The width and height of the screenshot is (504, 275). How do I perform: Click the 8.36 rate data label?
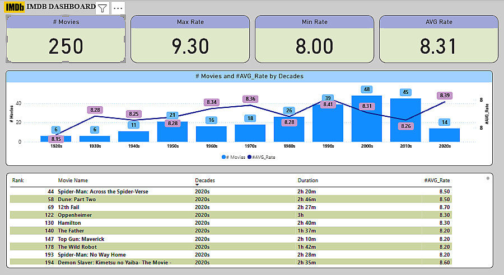pyautogui.click(x=250, y=99)
